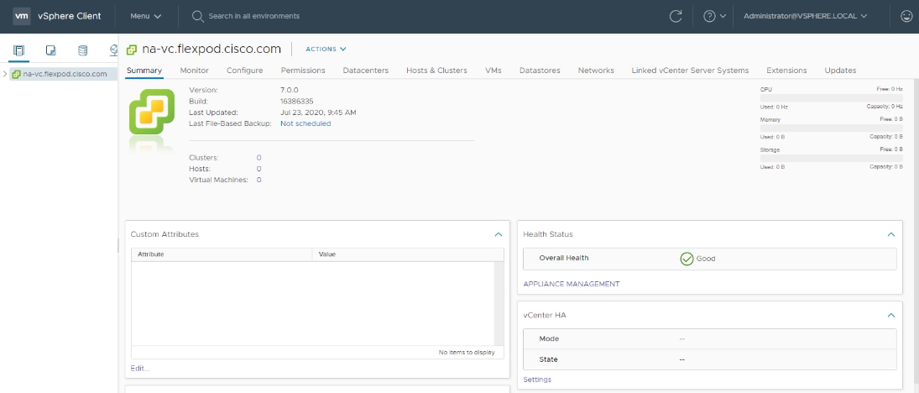919x393 pixels.
Task: Click the green Overall Health checkmark icon
Action: point(687,259)
